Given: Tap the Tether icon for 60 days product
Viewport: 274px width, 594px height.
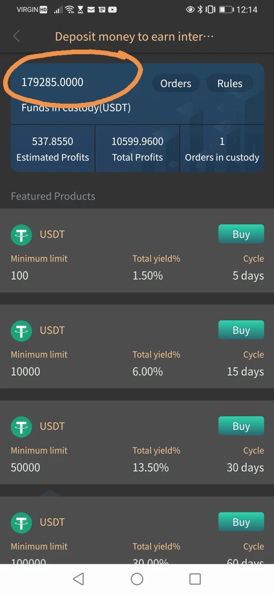Looking at the screenshot, I should (21, 523).
